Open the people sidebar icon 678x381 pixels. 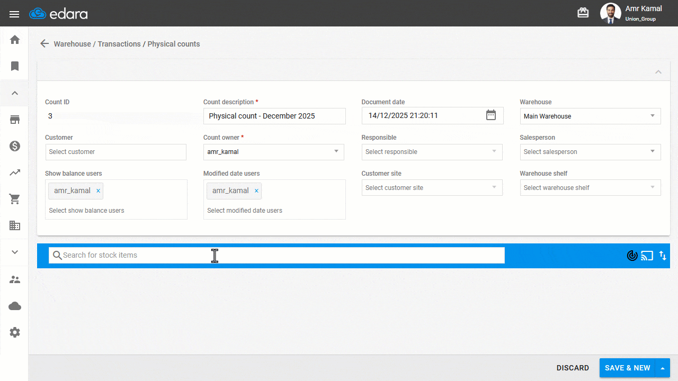click(x=15, y=279)
